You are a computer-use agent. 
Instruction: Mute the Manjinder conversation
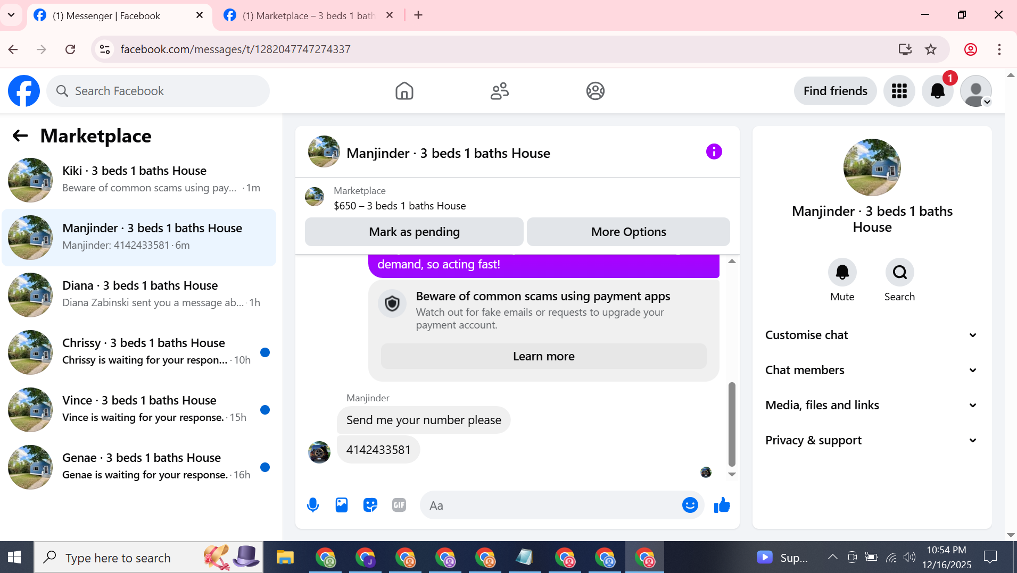click(842, 273)
